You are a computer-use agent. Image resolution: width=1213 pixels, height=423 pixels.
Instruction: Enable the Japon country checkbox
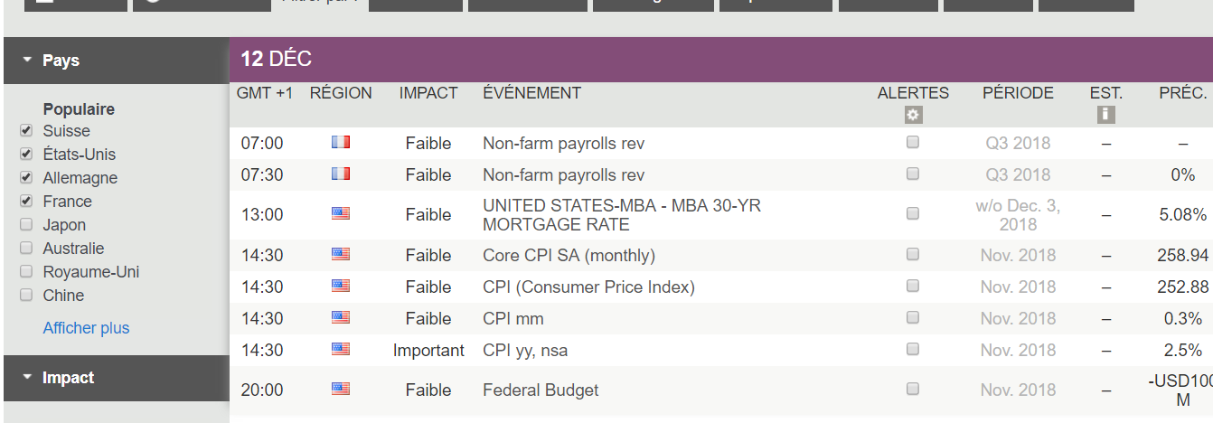[26, 225]
